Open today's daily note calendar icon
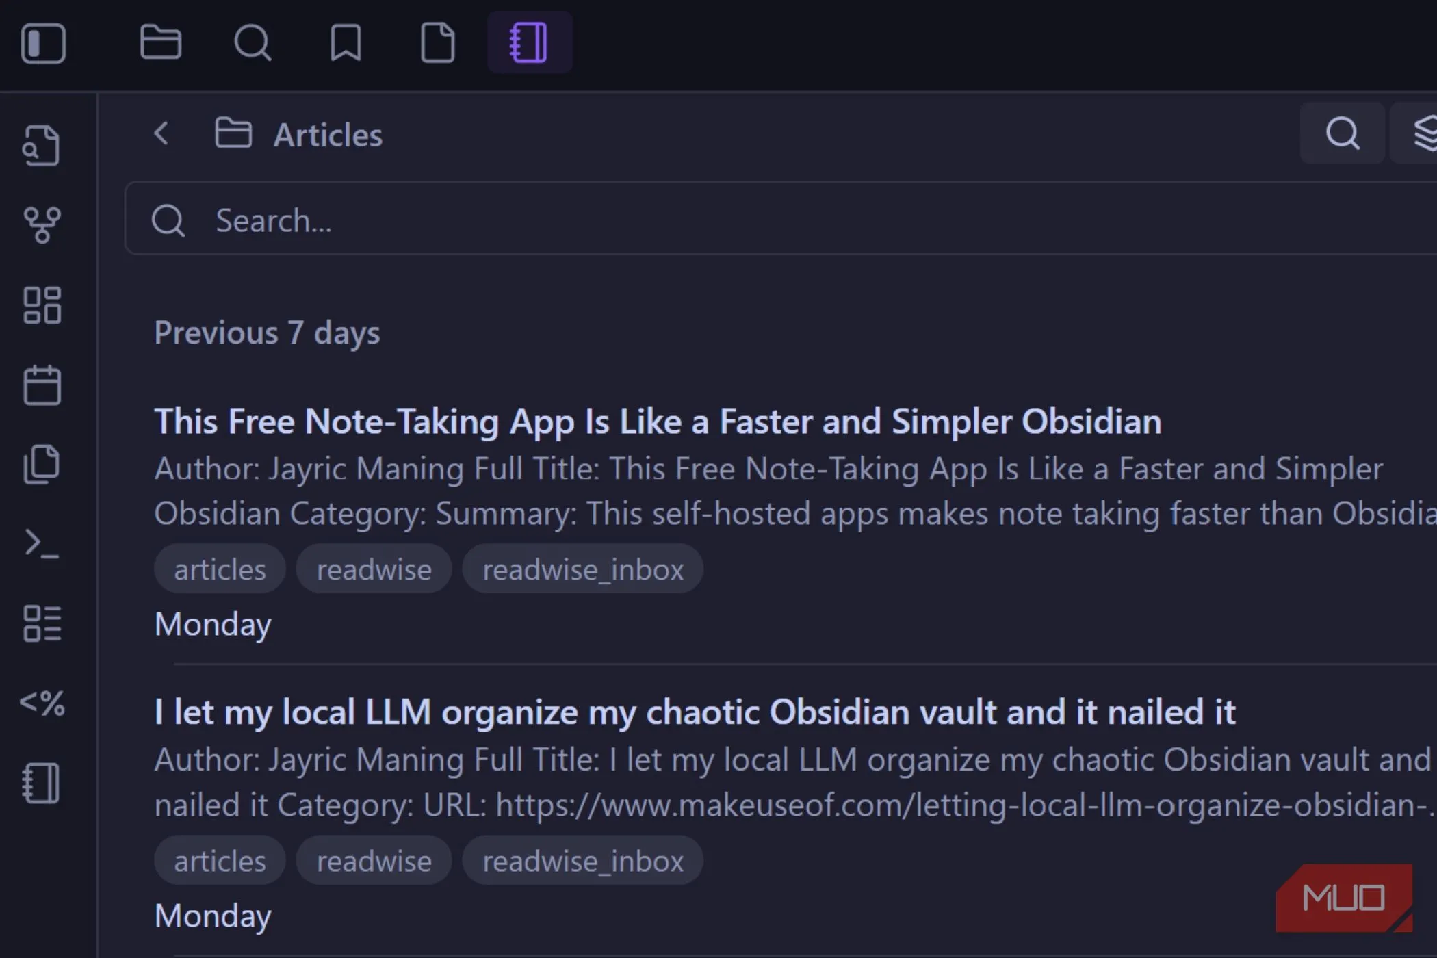The width and height of the screenshot is (1437, 958). point(42,385)
